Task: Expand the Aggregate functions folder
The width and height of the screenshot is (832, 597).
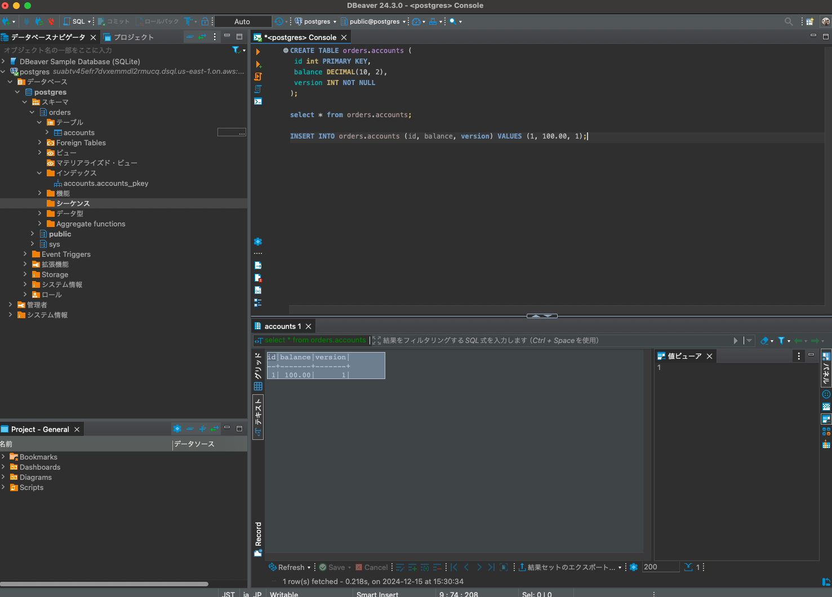Action: 40,224
